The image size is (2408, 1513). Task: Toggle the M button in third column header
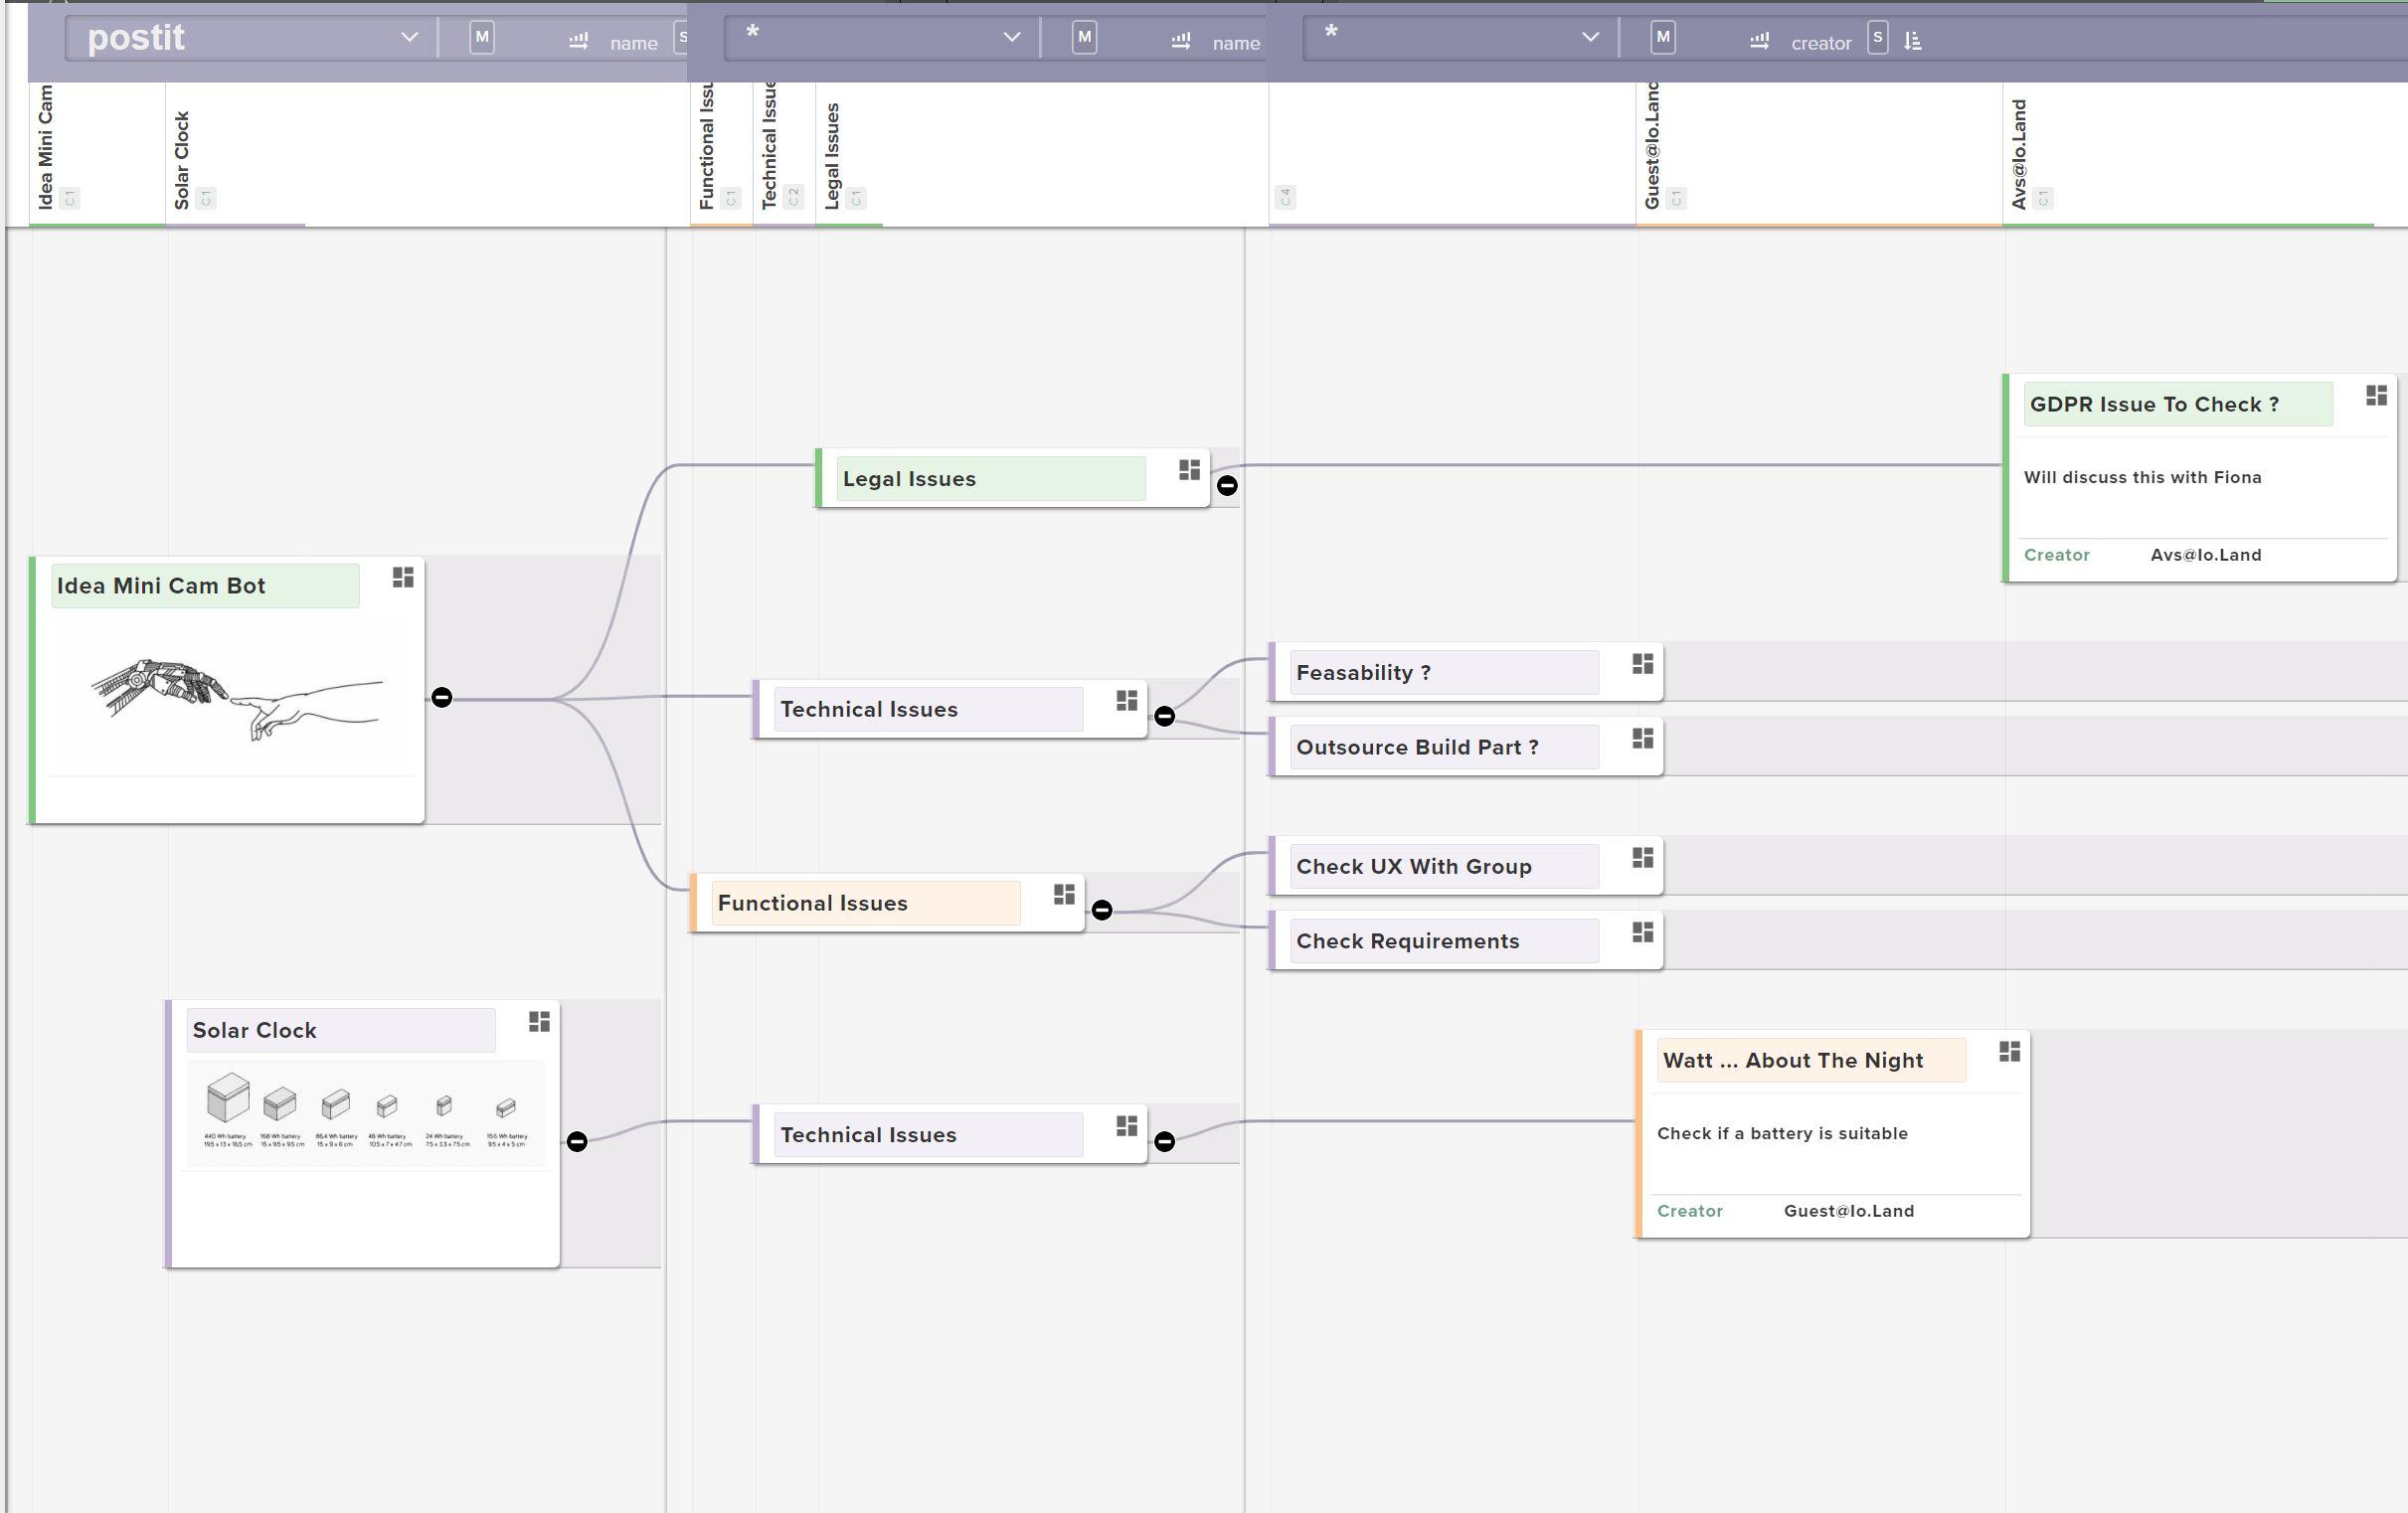1662,38
